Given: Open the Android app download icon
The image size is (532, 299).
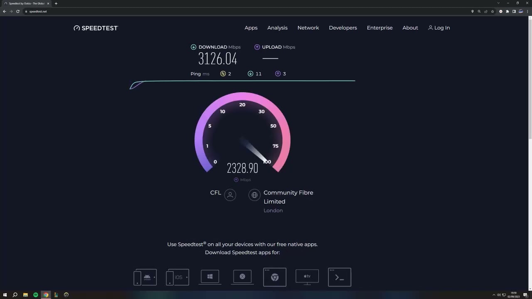Looking at the screenshot, I should click(x=145, y=277).
